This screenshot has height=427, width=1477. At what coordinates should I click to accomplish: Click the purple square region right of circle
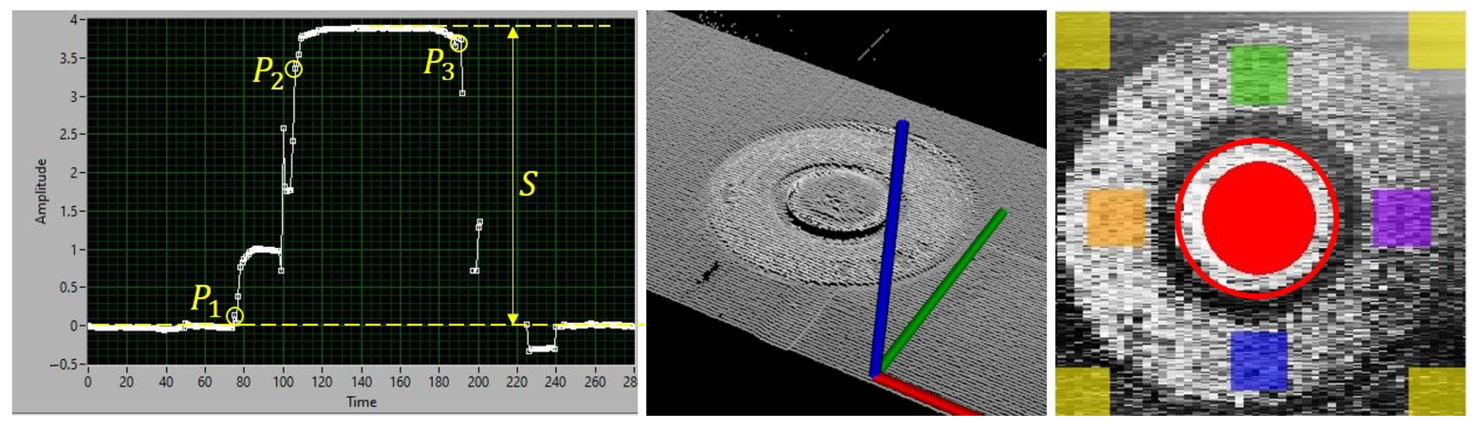pos(1401,218)
